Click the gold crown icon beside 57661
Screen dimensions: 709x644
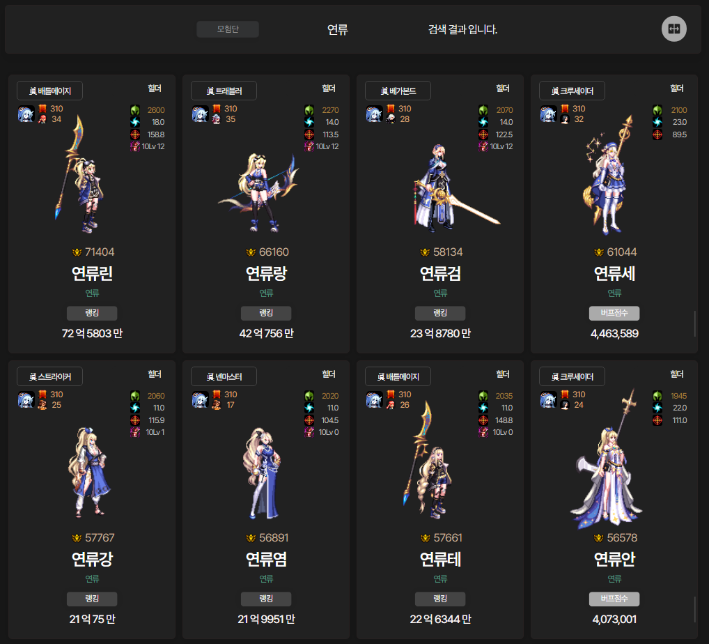(x=425, y=538)
